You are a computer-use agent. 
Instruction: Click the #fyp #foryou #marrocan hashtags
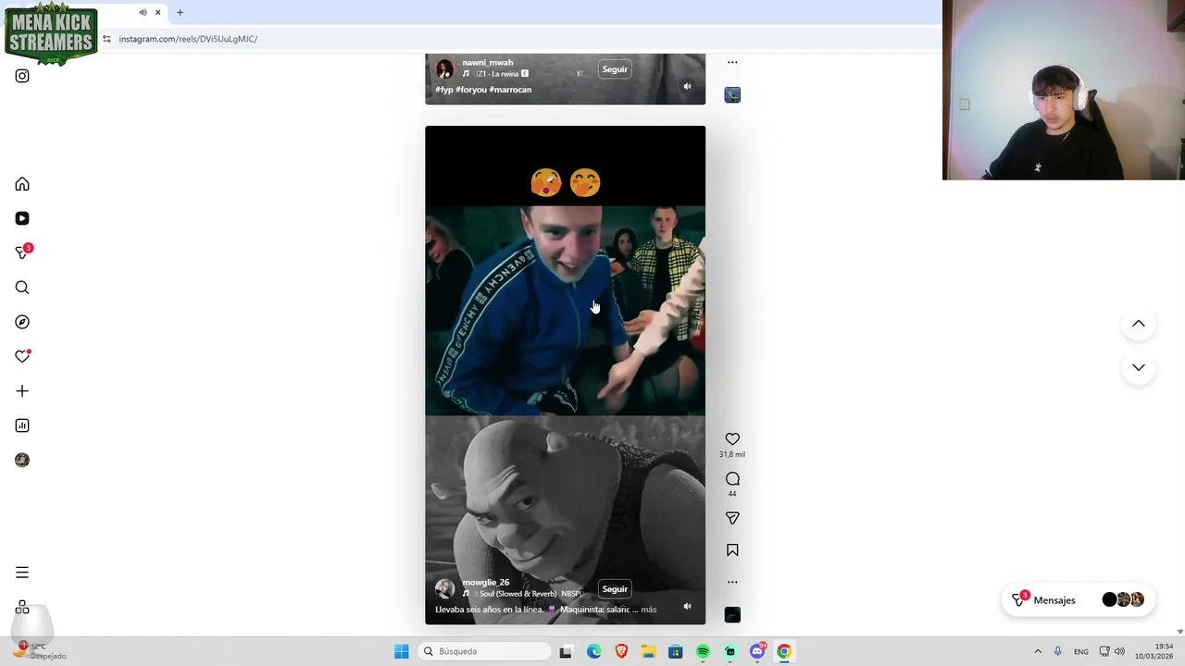tap(483, 90)
